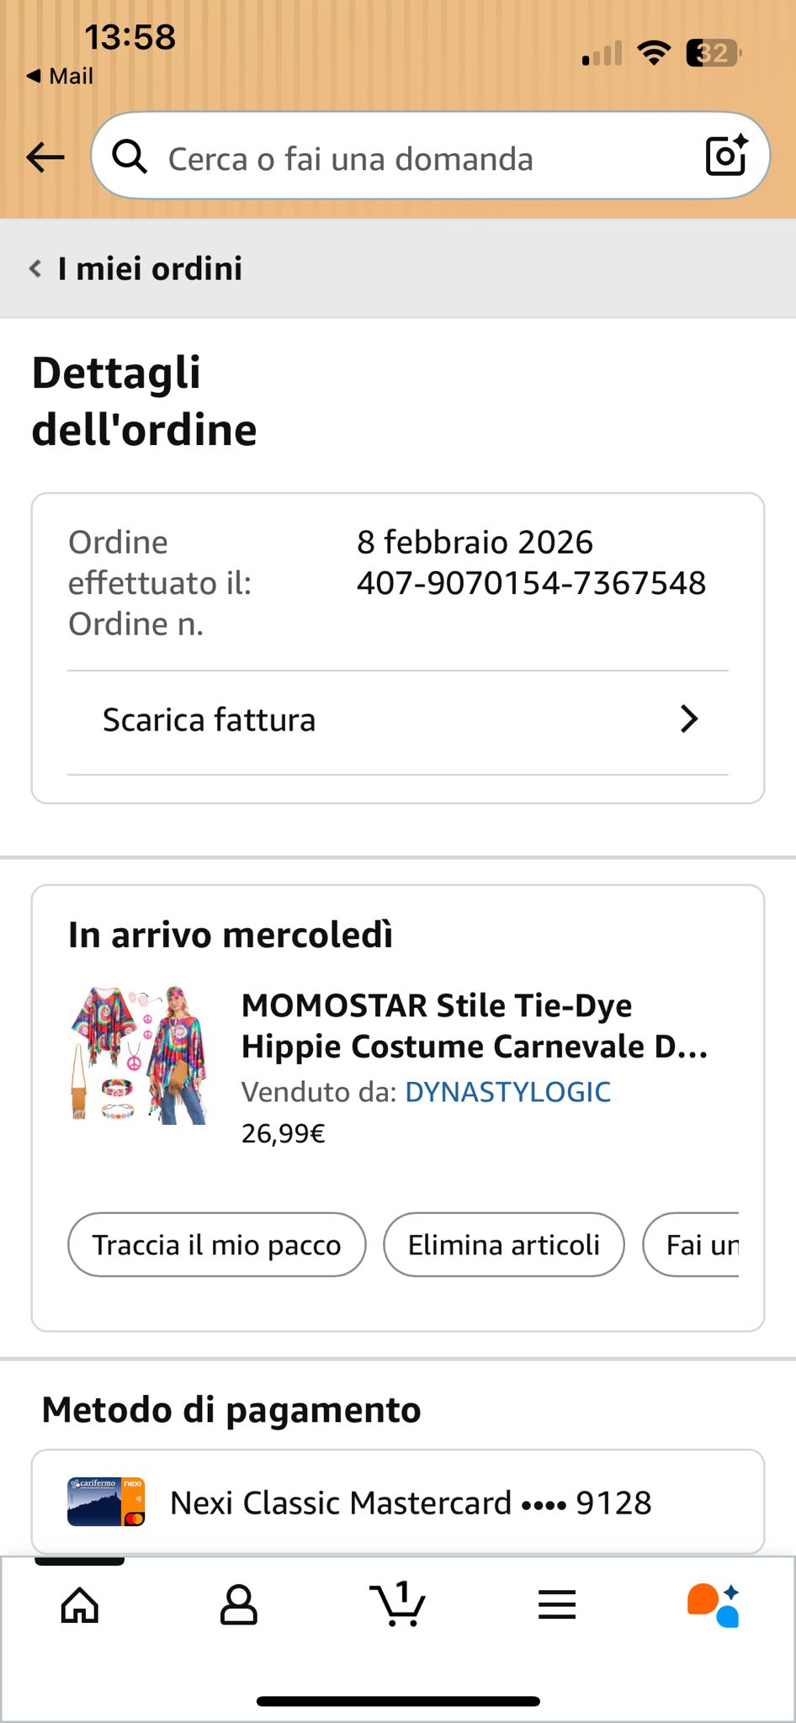Tap the search magnifier icon

click(130, 156)
